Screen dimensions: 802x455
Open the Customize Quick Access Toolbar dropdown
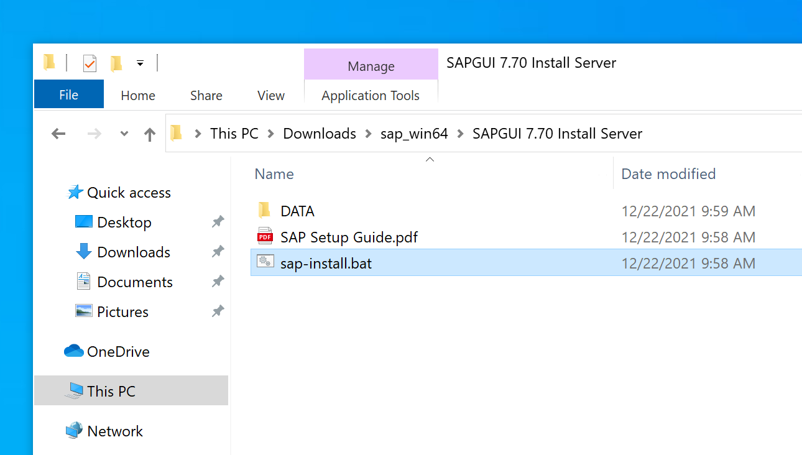tap(141, 63)
